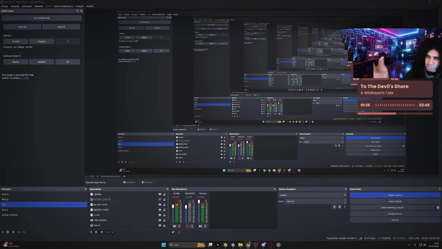The height and width of the screenshot is (249, 442).
Task: Remove scene transition with trash icon
Action: (339, 207)
